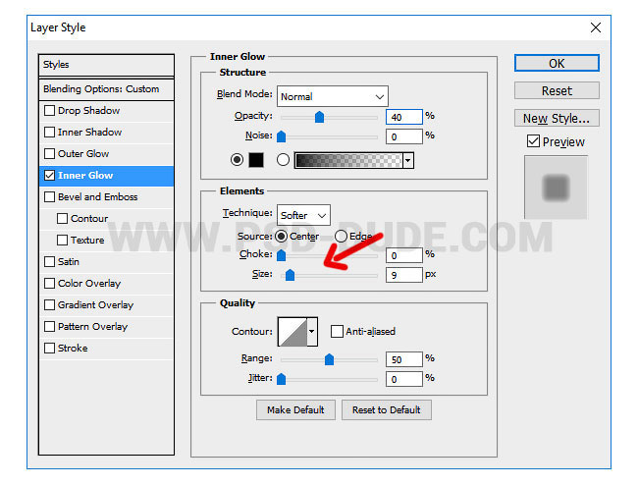Enable Bevel and Emboss checkbox
This screenshot has width=638, height=486.
[x=49, y=196]
